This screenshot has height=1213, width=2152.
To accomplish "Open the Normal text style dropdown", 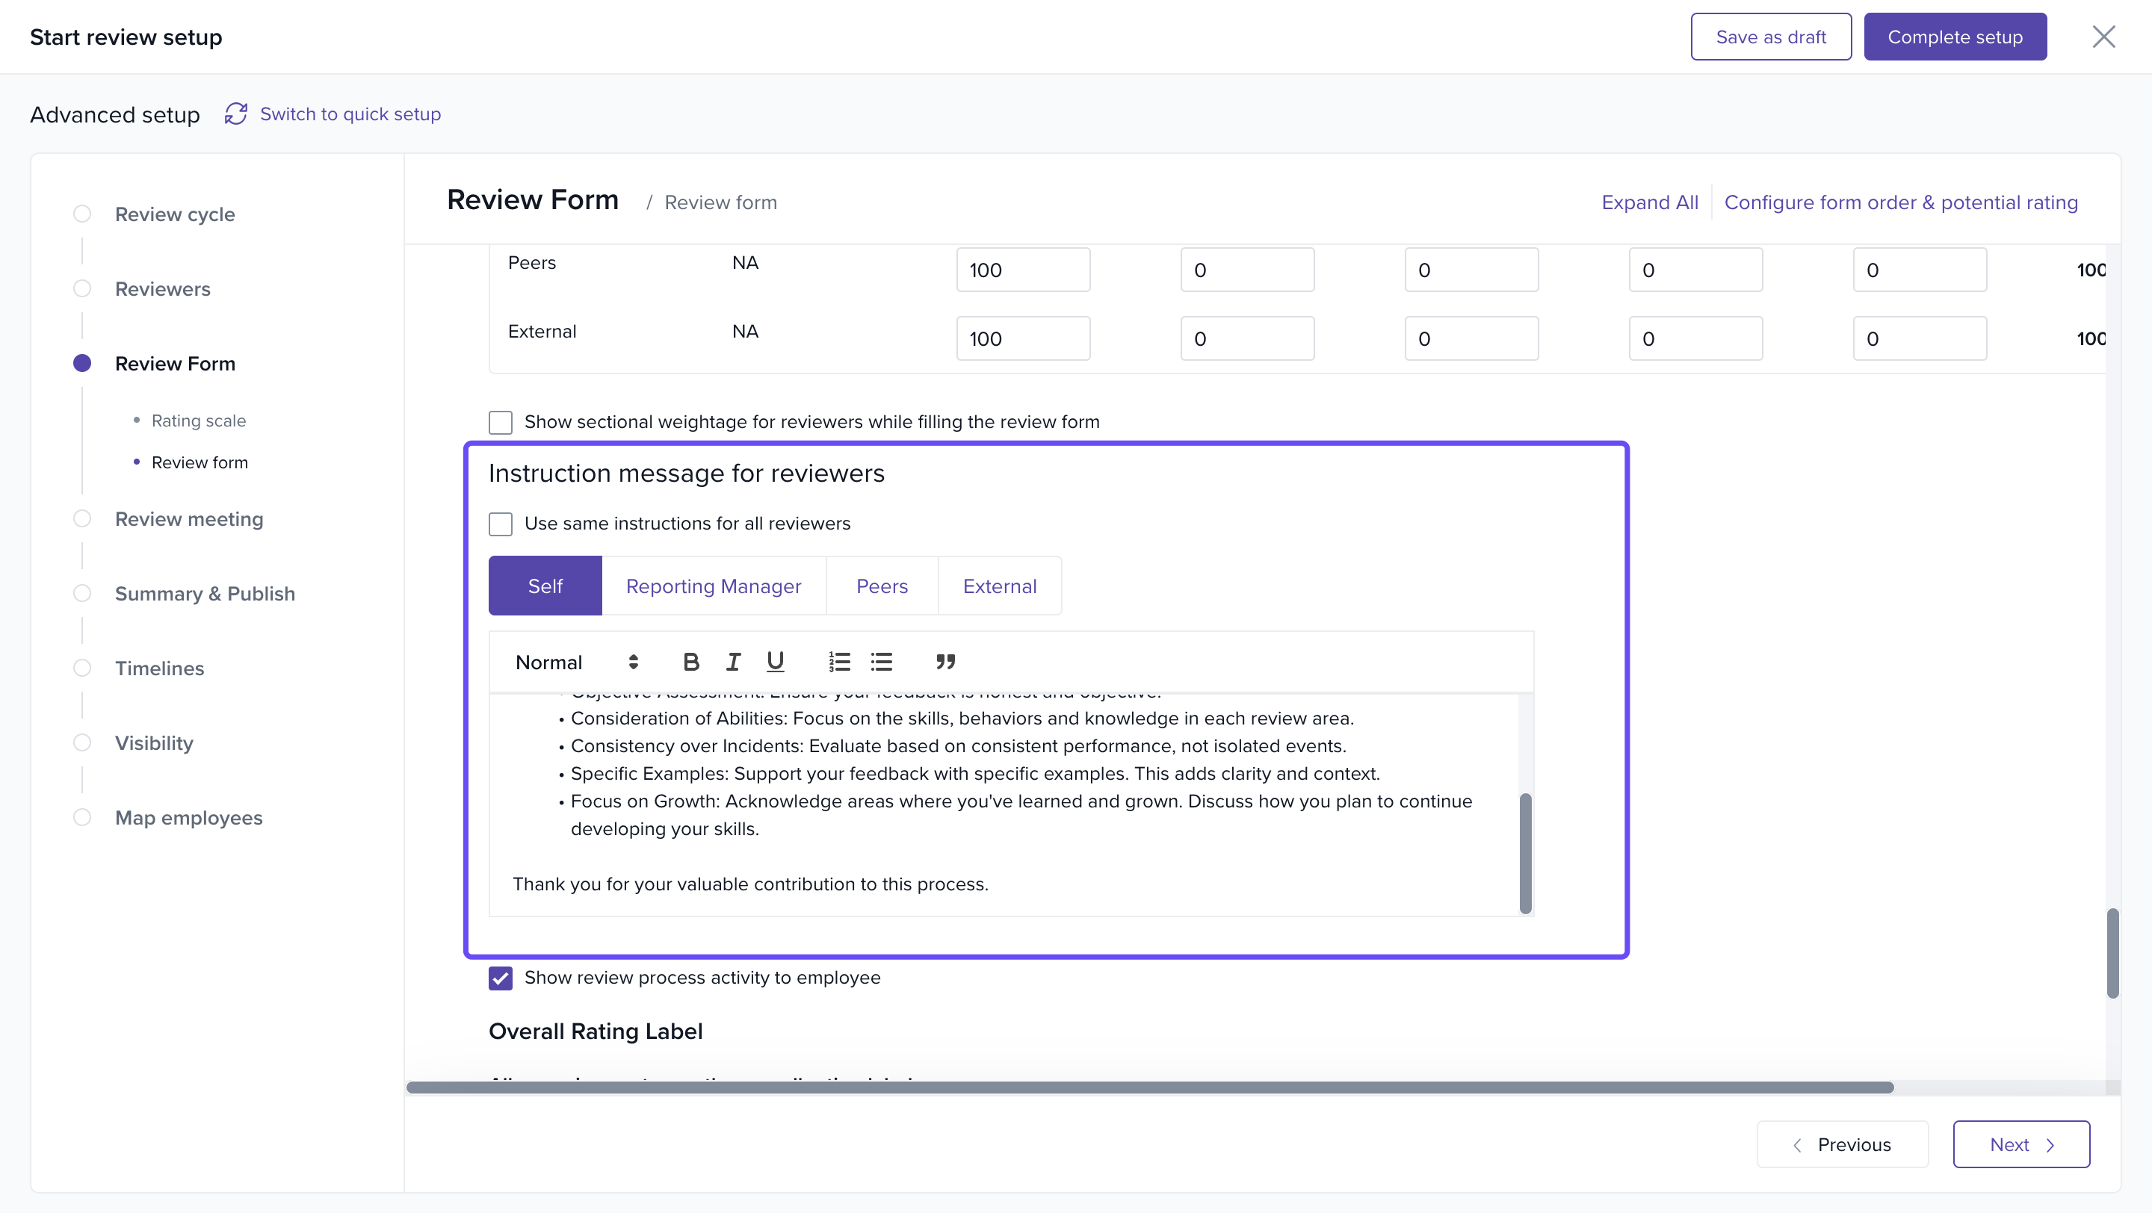I will pyautogui.click(x=576, y=662).
